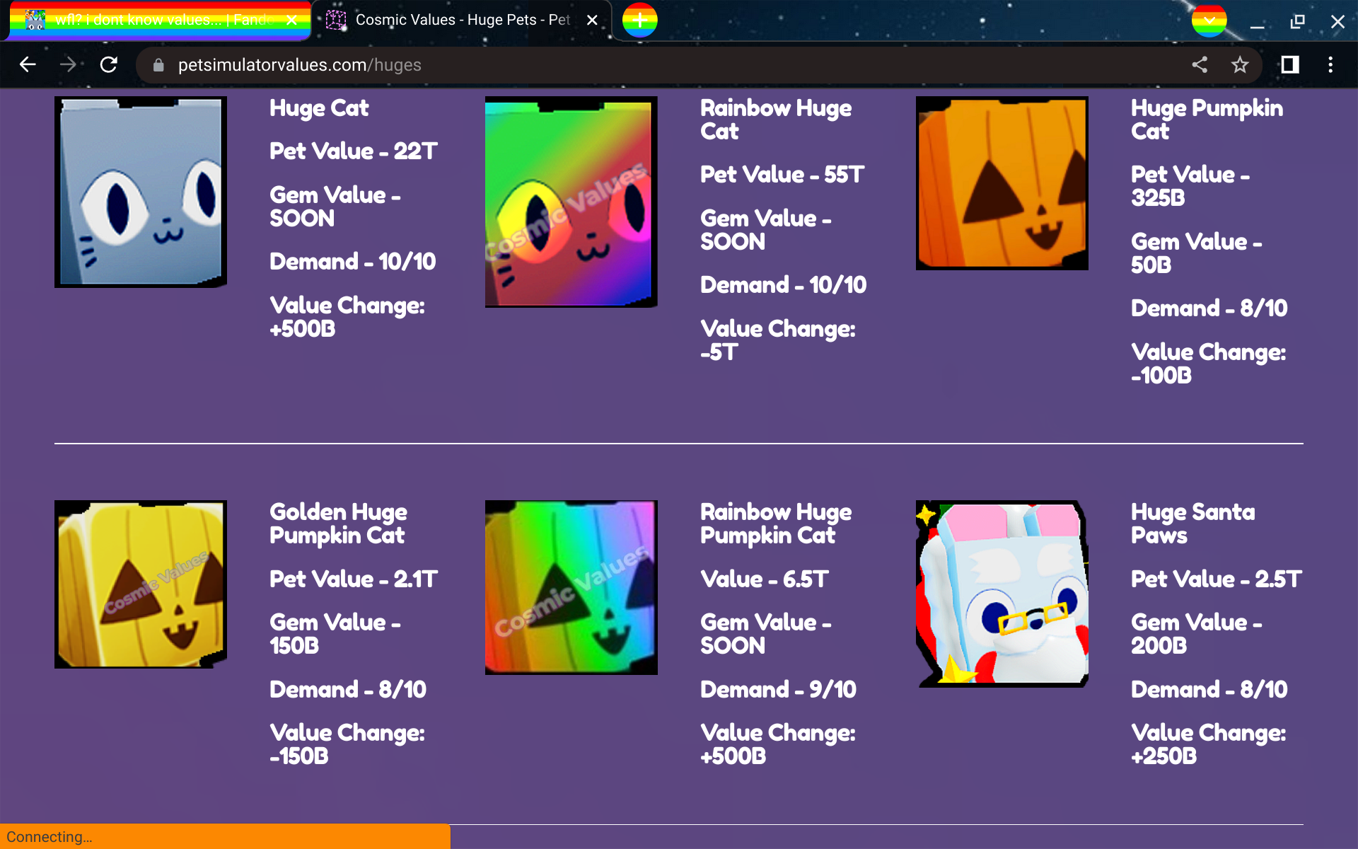The height and width of the screenshot is (849, 1358).
Task: Click the 'Connecting...' status bar
Action: [x=225, y=836]
